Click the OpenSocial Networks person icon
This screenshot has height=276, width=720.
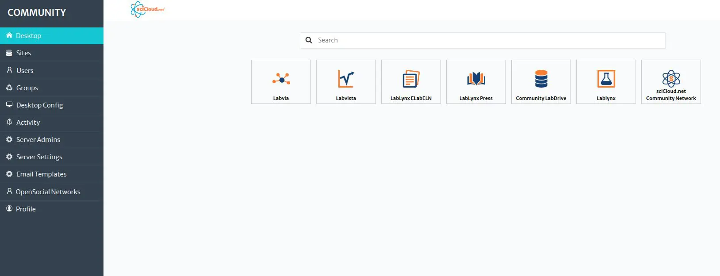9,192
